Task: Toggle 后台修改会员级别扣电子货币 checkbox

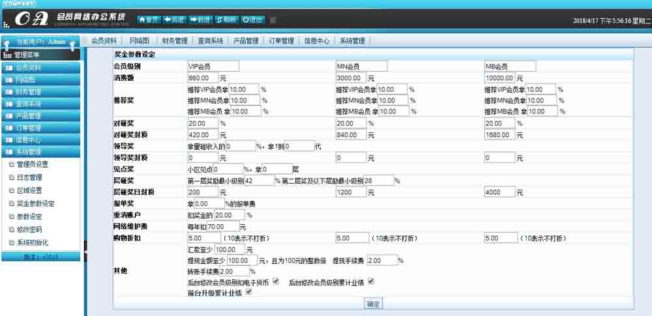Action: (276, 281)
